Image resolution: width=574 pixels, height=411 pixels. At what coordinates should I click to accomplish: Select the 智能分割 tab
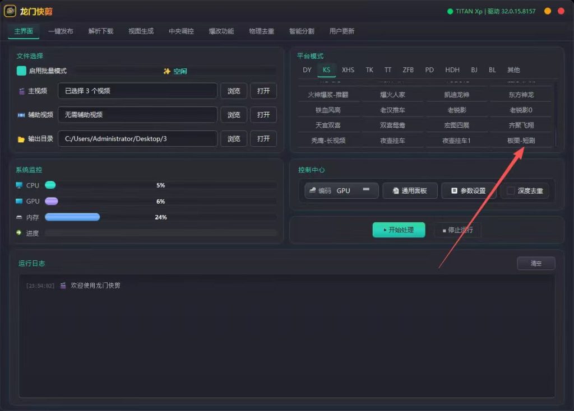[x=302, y=31]
